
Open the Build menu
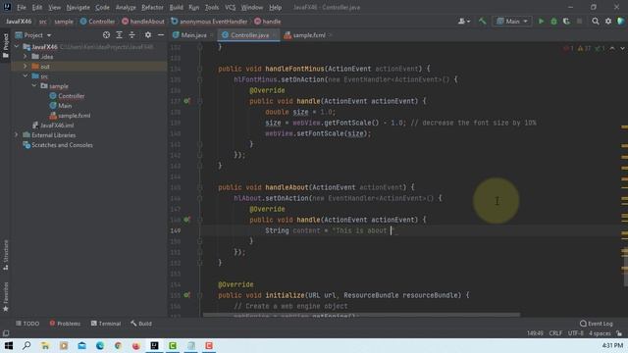click(x=177, y=7)
